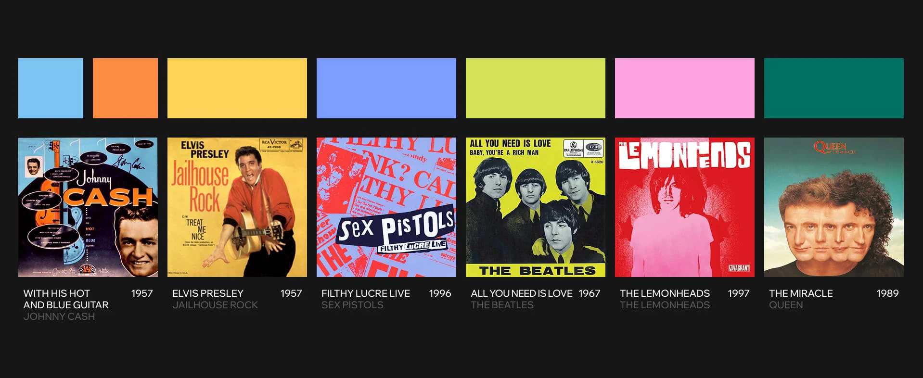Click the 'Elvis Presley' title text
The width and height of the screenshot is (923, 378).
[208, 293]
